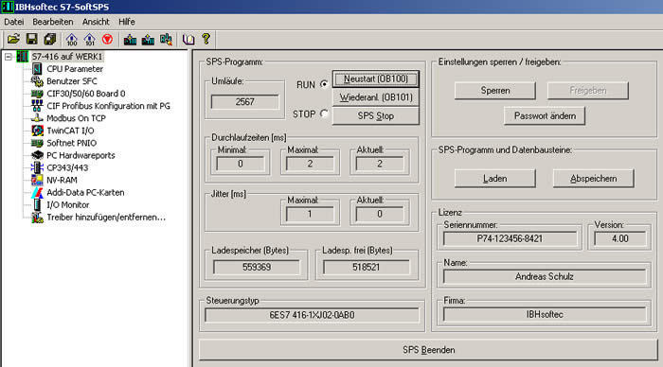
Task: Click the save disk toolbar icon
Action: point(31,40)
